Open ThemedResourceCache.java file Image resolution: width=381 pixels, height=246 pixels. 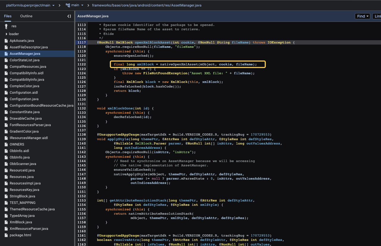[x=32, y=209]
